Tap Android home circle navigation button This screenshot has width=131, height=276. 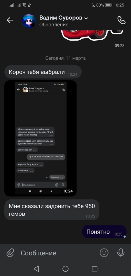(65, 269)
